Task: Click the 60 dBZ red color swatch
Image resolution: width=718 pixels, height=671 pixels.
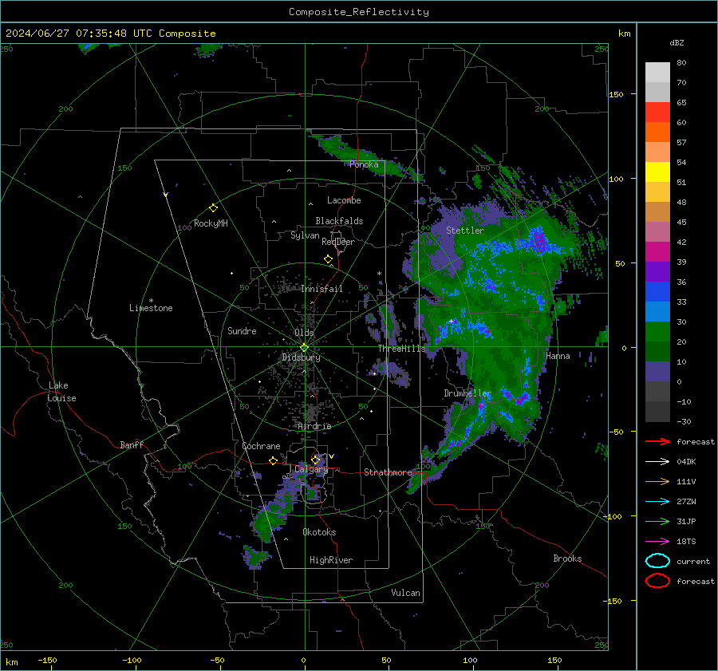Action: [657, 112]
